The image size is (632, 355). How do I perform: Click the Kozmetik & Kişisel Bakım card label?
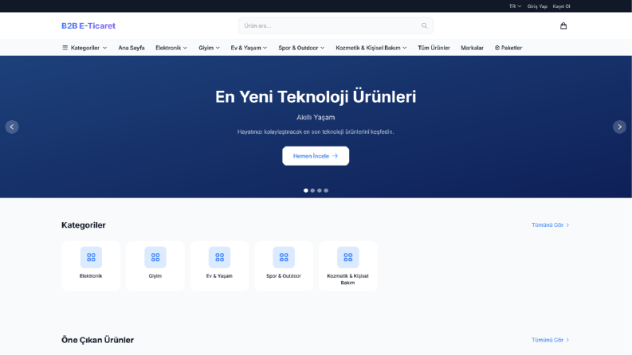(347, 279)
